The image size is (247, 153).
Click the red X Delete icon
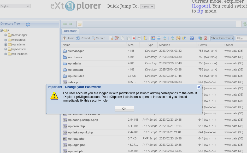[134, 38]
